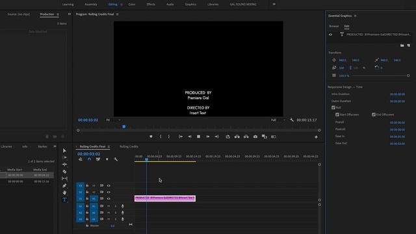
Task: Expand Source panel group overflow chevron
Action: 70,14
